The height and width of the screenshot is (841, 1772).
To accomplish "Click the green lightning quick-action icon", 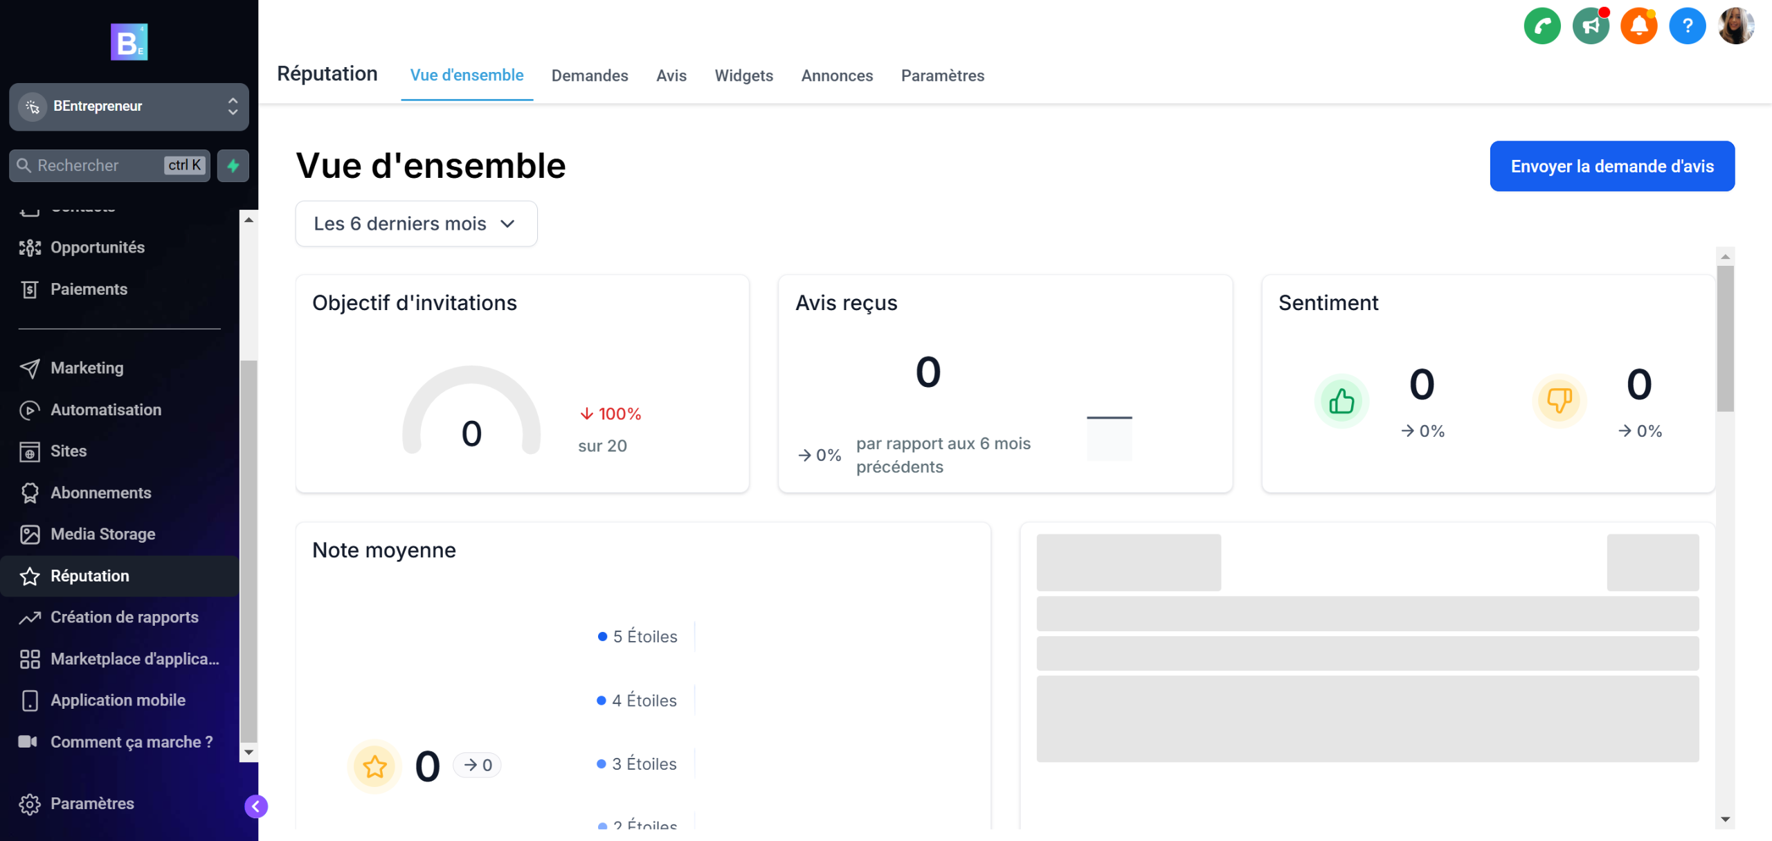I will click(x=233, y=165).
